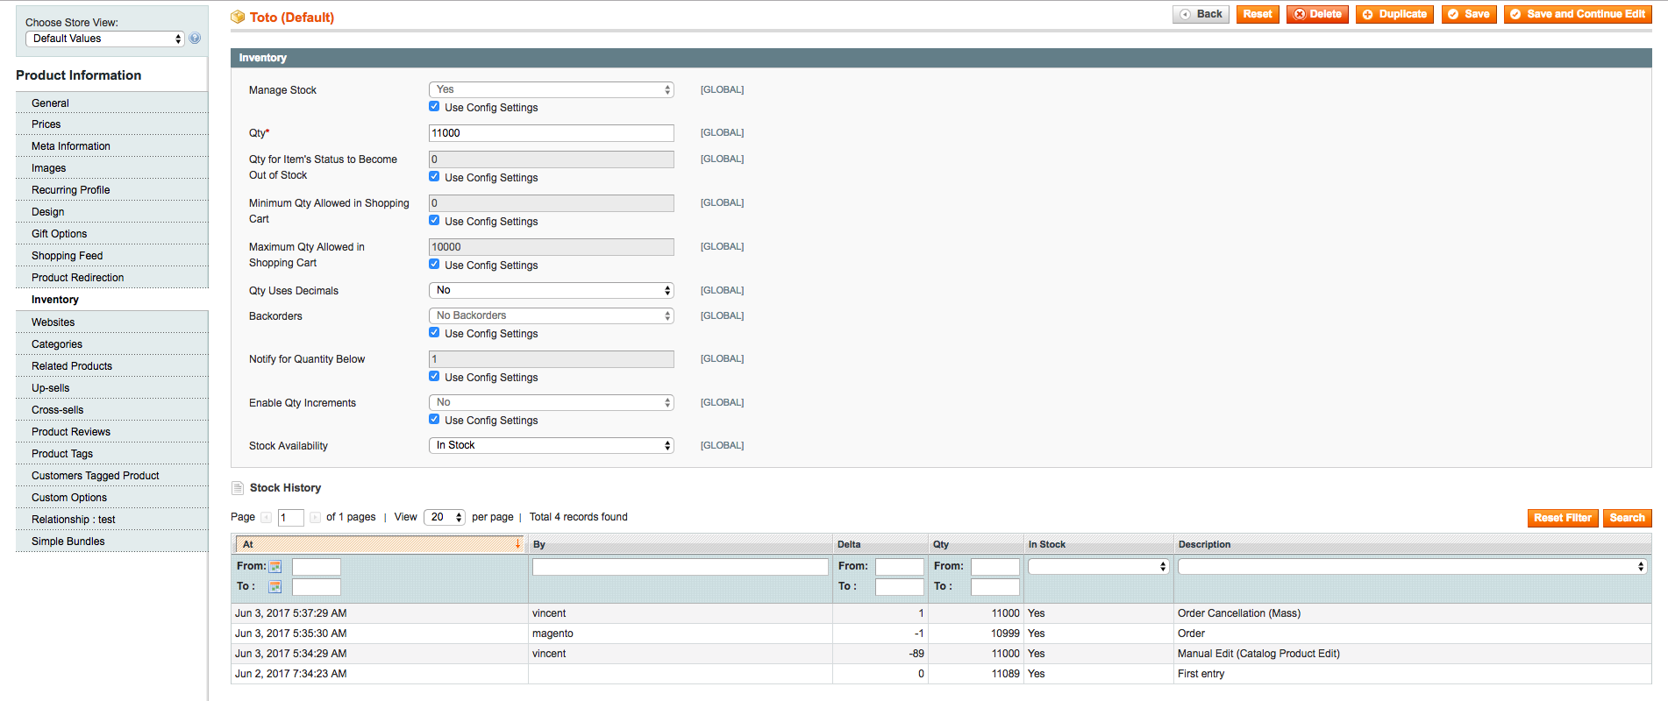Click the Reset button at top

(x=1258, y=14)
